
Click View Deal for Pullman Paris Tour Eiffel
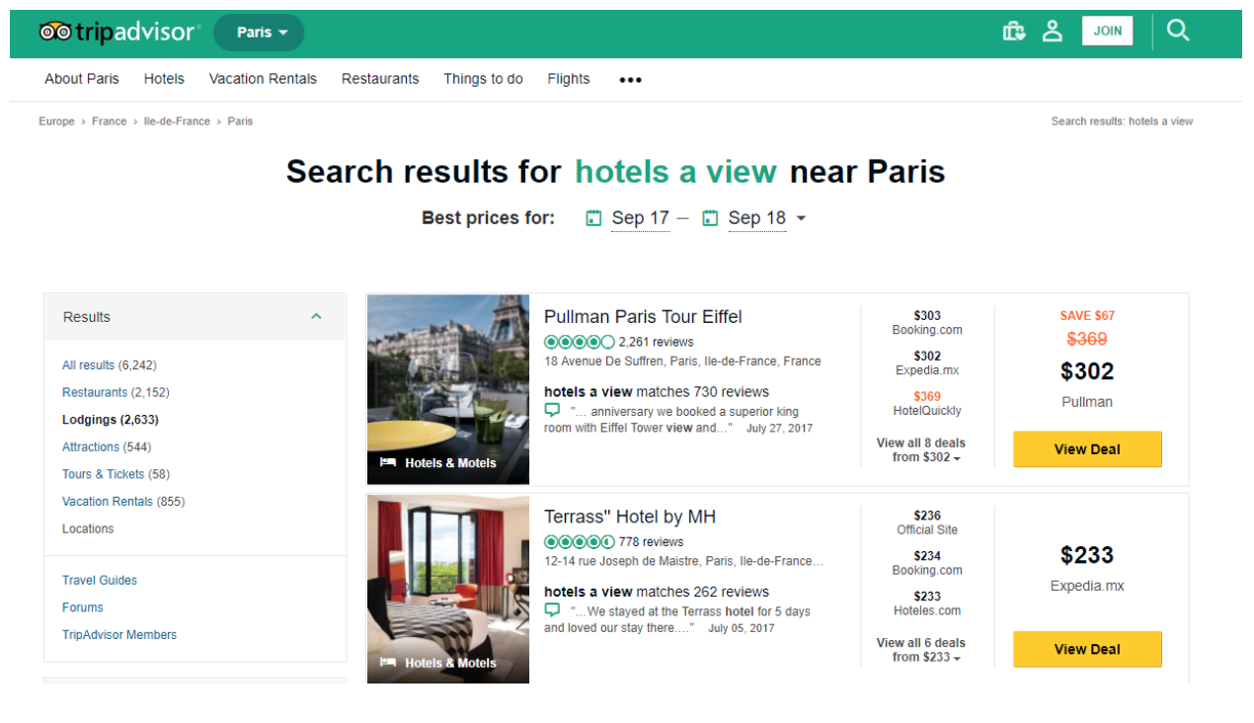(x=1087, y=449)
